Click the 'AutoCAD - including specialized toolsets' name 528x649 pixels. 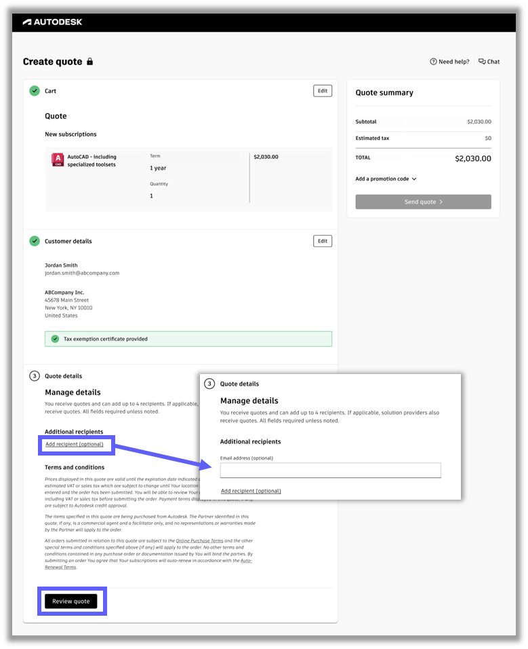click(x=92, y=161)
